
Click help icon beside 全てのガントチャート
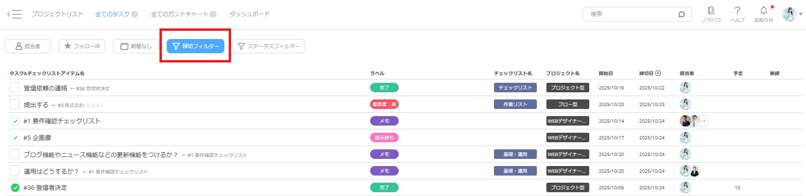[213, 14]
